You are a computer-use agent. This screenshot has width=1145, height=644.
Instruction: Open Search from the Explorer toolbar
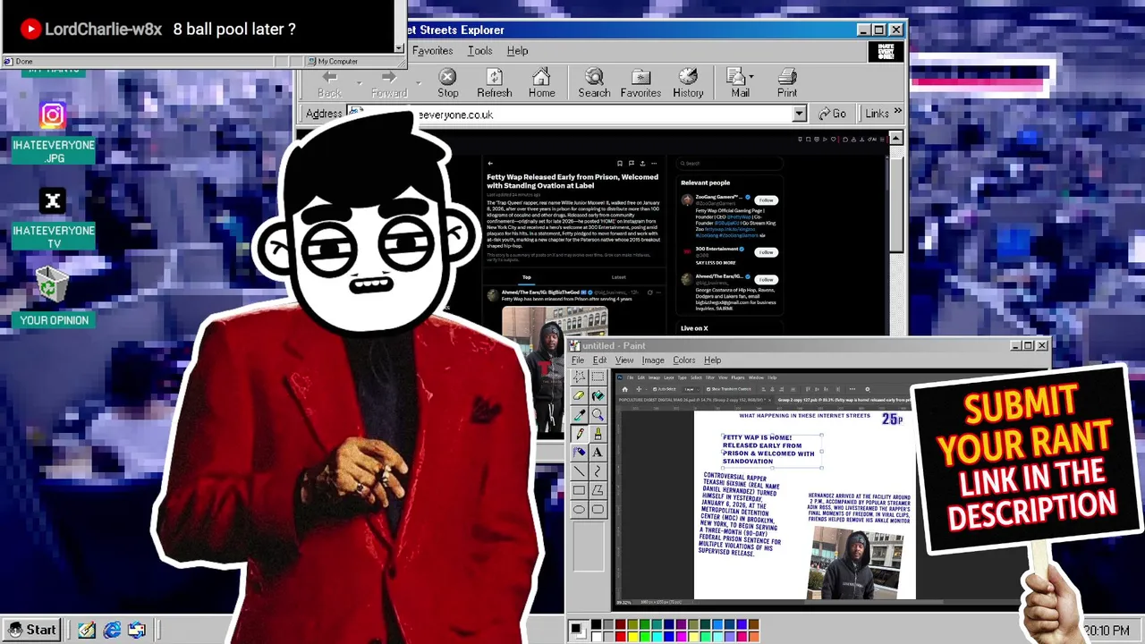pyautogui.click(x=594, y=83)
